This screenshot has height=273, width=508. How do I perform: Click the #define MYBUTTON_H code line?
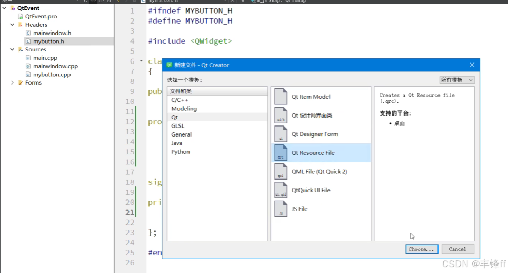coord(190,21)
